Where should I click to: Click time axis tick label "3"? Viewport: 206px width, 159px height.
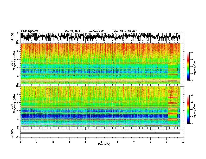(x=69, y=142)
